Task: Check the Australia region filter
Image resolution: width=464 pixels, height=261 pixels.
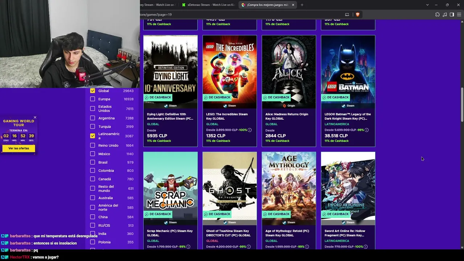Action: (x=92, y=198)
